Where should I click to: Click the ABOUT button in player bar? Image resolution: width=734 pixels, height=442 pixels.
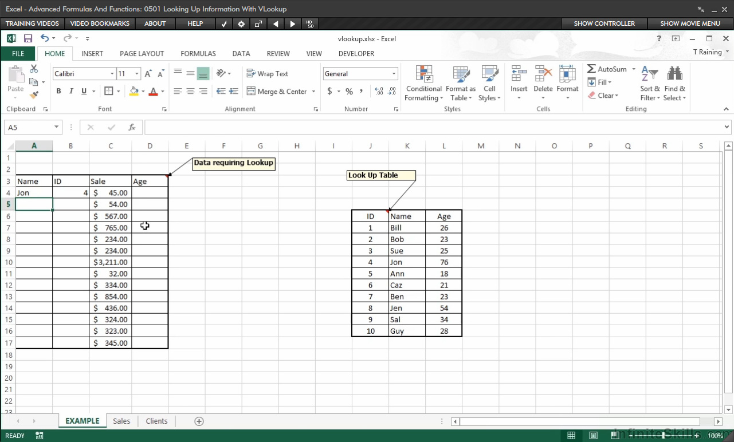155,23
